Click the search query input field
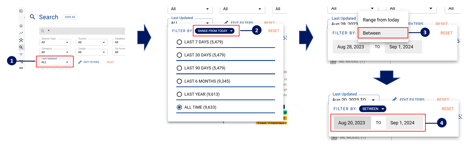 coord(84,31)
